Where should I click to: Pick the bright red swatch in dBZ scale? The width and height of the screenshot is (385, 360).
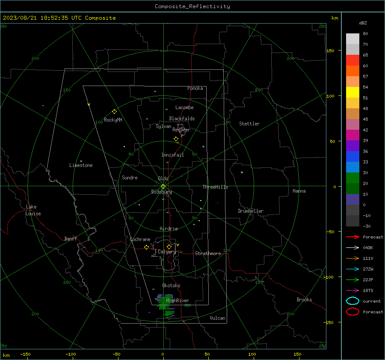tap(352, 60)
